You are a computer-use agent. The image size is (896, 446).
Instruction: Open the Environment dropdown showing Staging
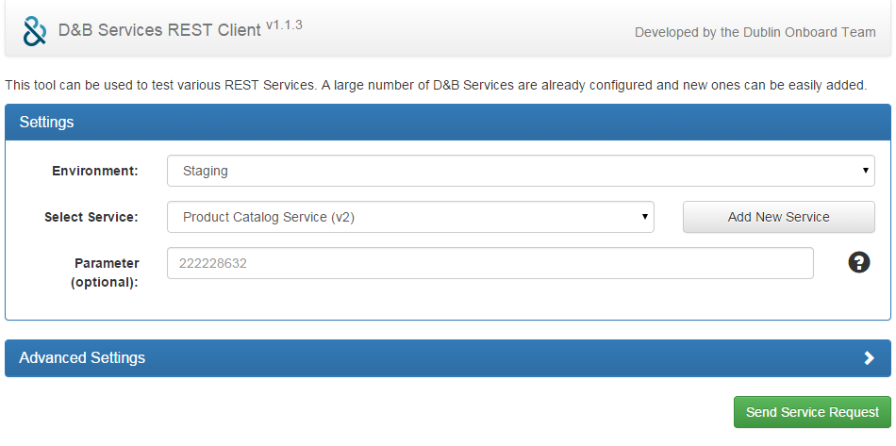521,171
